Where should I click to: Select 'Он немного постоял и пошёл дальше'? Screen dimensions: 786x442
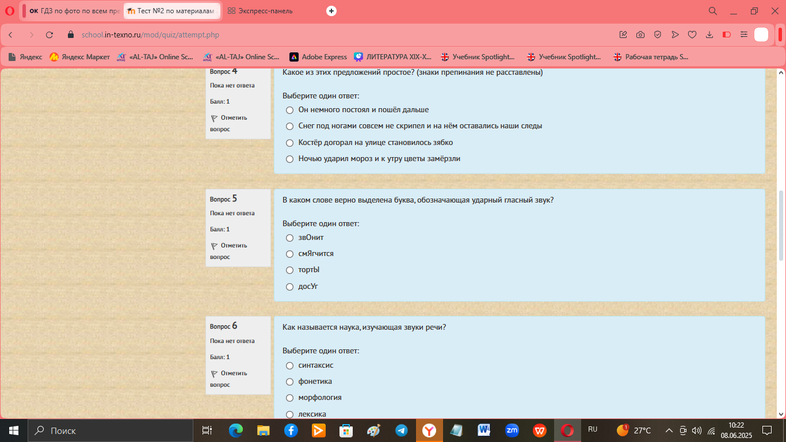click(x=290, y=110)
